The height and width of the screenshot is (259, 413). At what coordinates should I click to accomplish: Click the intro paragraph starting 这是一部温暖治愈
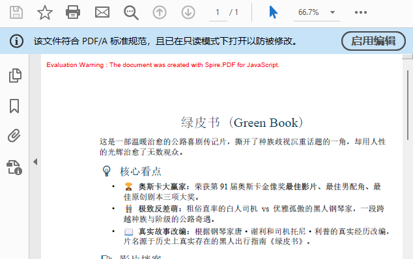(x=242, y=147)
